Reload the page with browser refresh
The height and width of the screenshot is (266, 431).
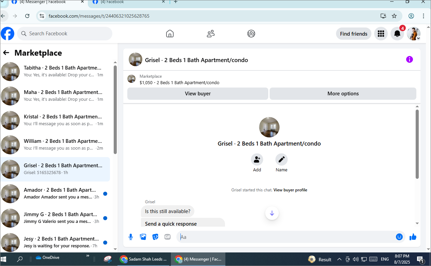(27, 16)
